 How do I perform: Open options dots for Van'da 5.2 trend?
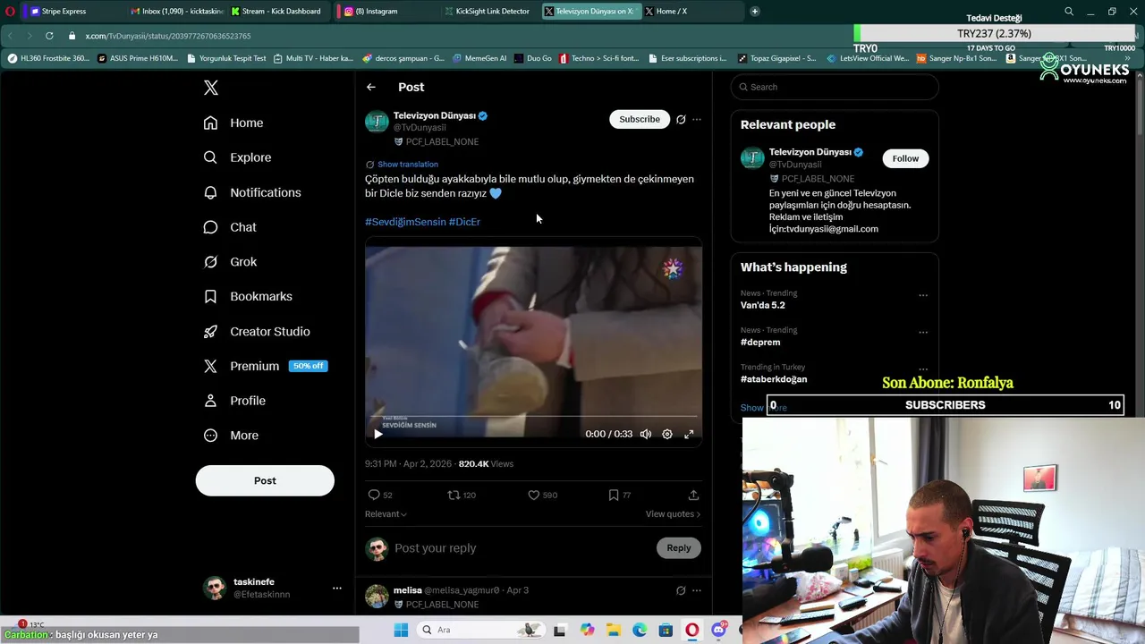pyautogui.click(x=923, y=295)
